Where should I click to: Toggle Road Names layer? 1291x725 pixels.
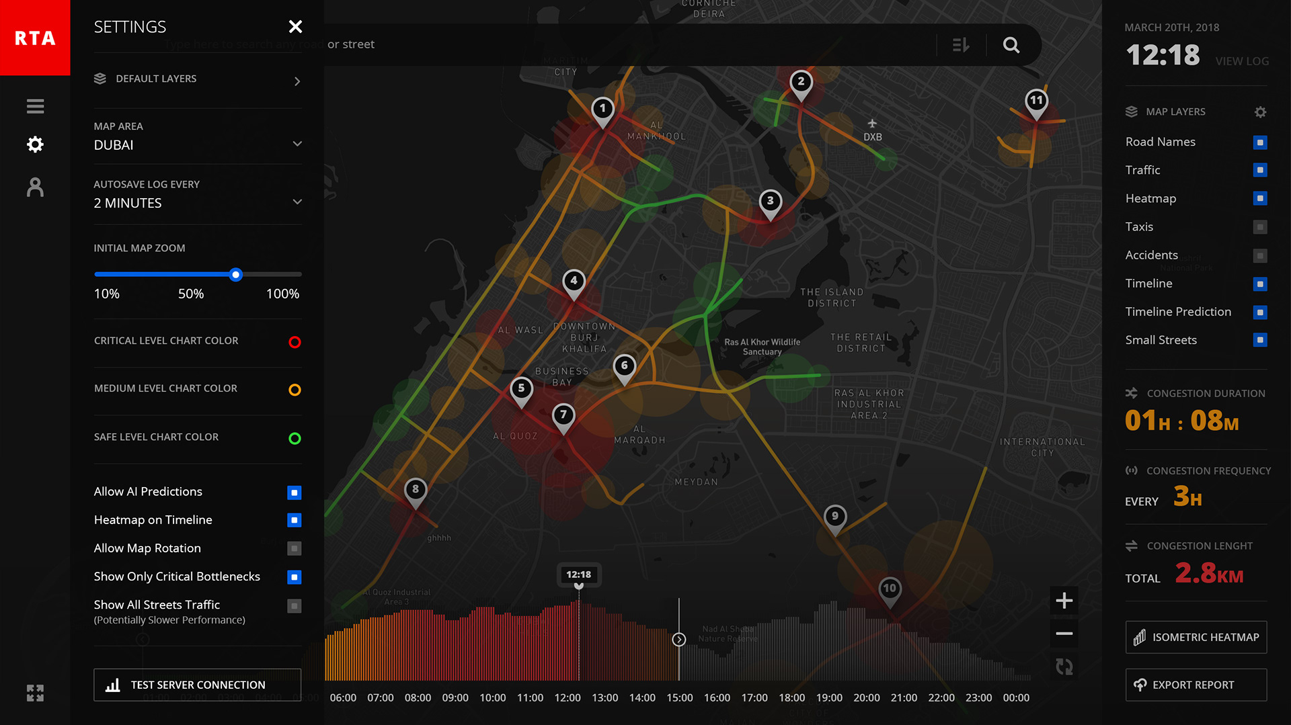point(1260,142)
